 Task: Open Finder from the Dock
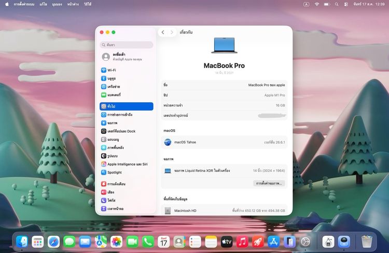click(22, 242)
